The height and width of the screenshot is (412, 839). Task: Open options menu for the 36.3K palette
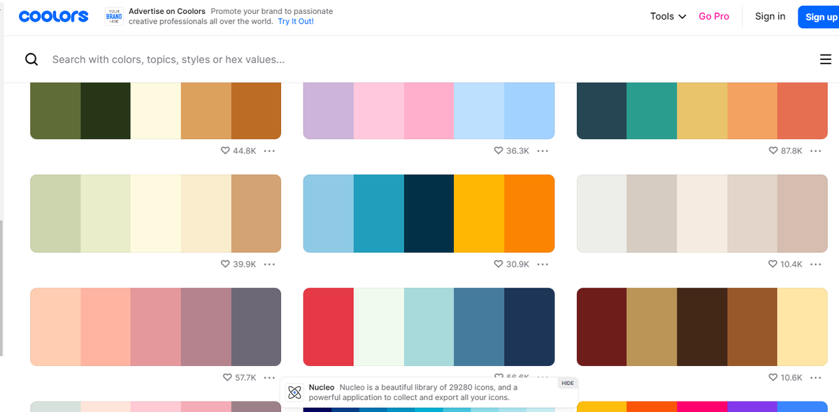[x=543, y=151]
